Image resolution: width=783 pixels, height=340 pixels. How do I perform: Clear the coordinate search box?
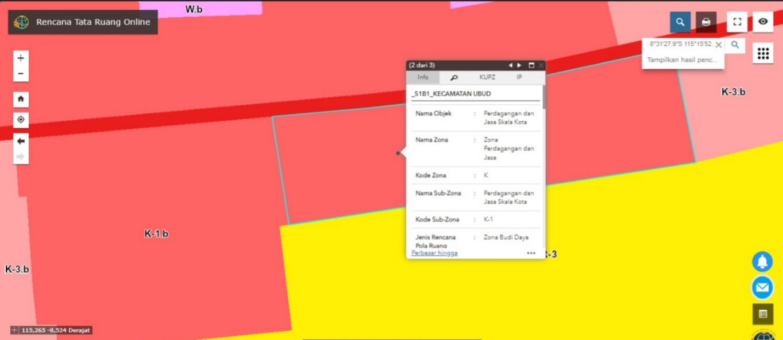pos(718,45)
